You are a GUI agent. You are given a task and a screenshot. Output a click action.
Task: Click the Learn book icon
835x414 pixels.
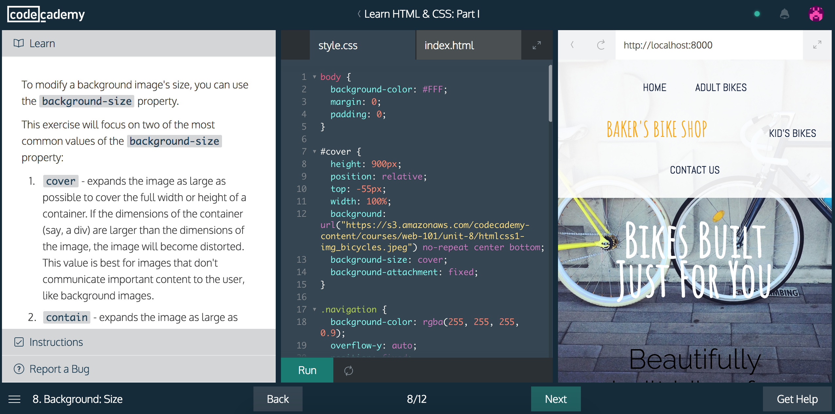(19, 43)
